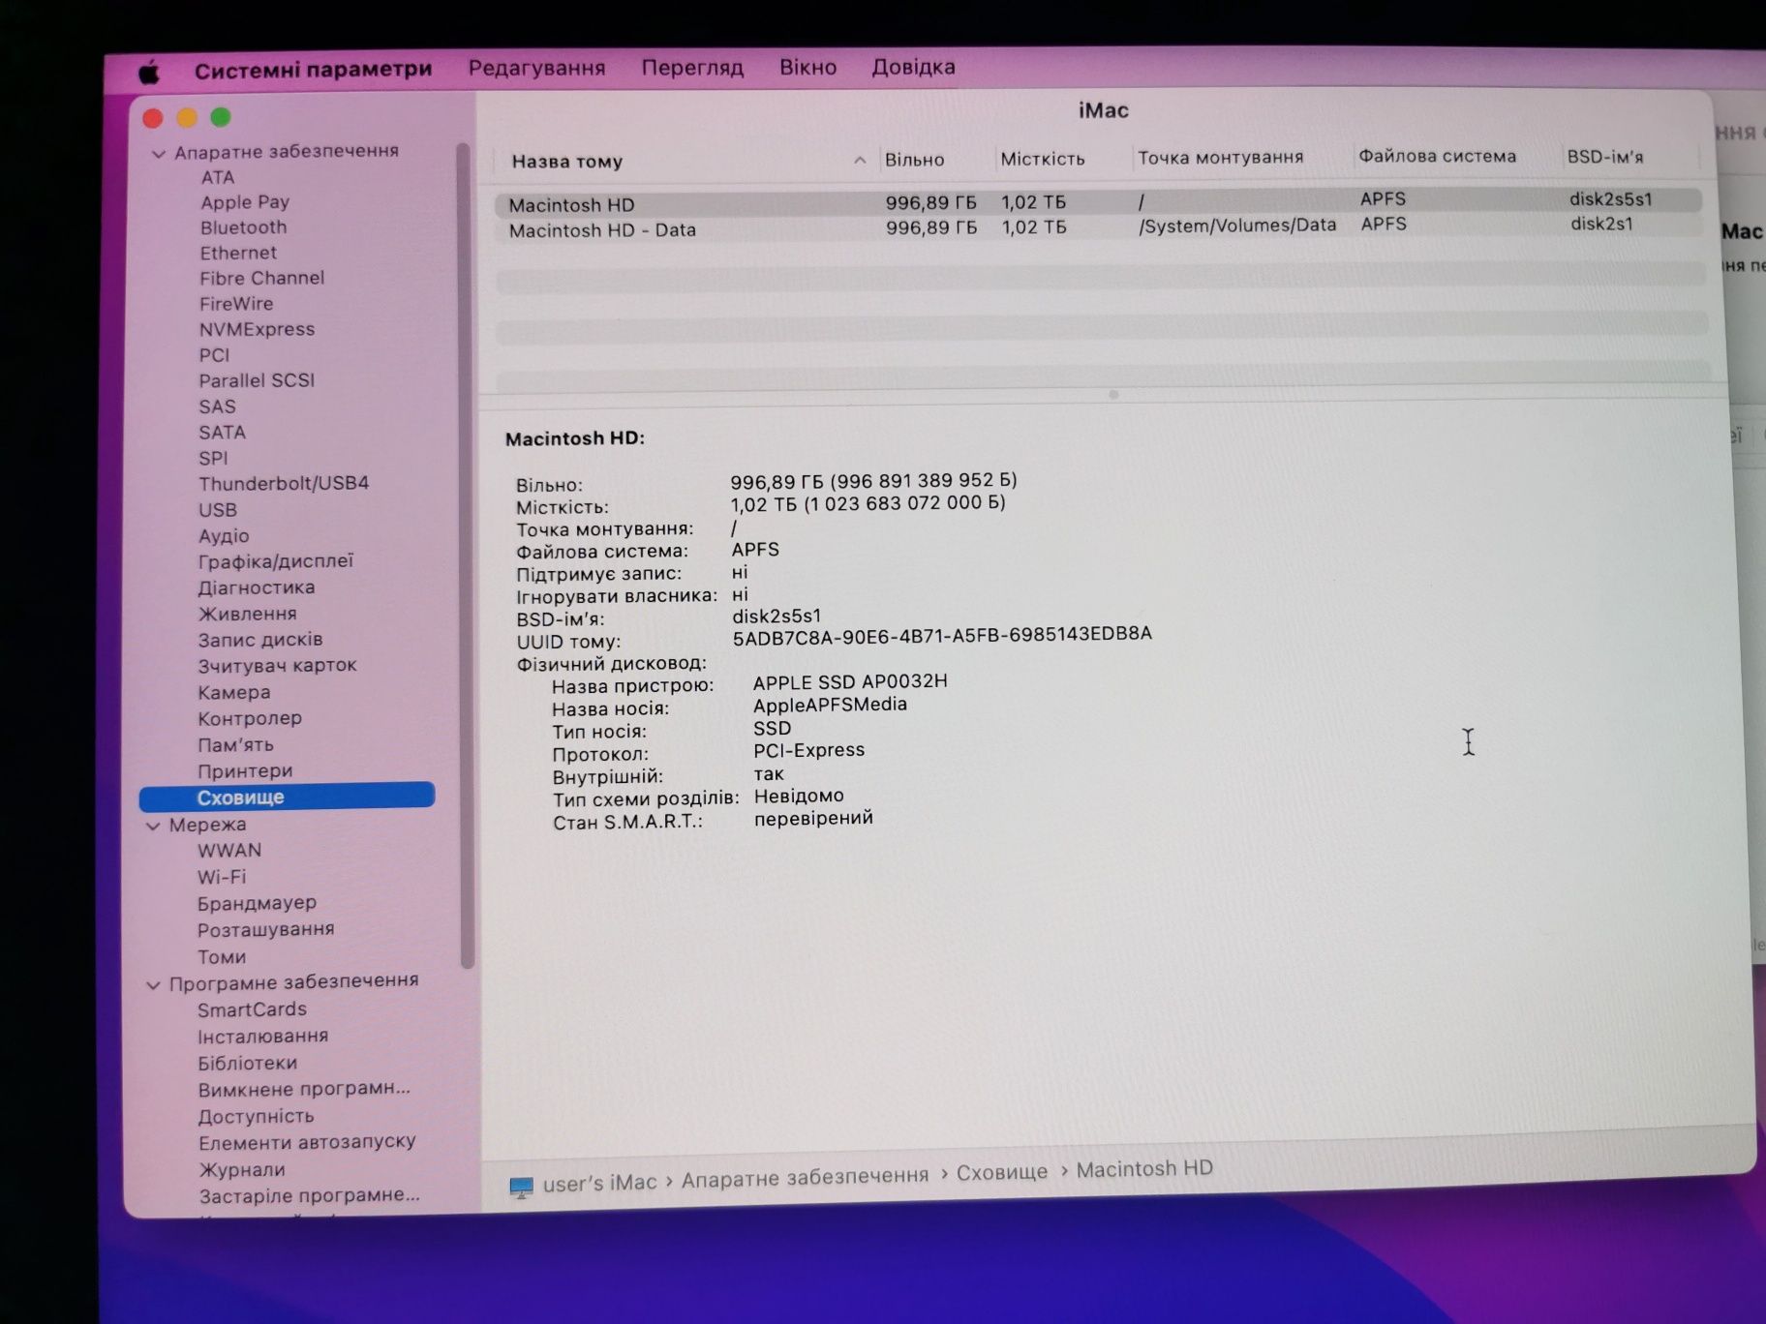
Task: Toggle sort arrow on Назва тому column
Action: point(860,161)
